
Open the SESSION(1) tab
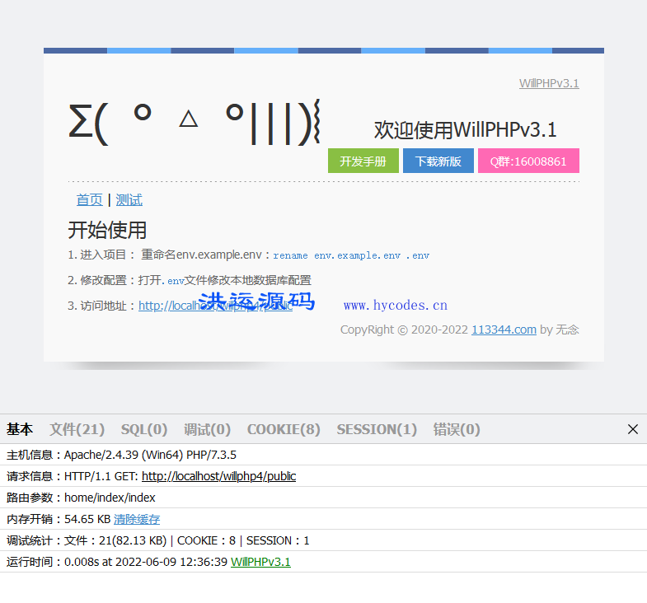click(x=377, y=429)
